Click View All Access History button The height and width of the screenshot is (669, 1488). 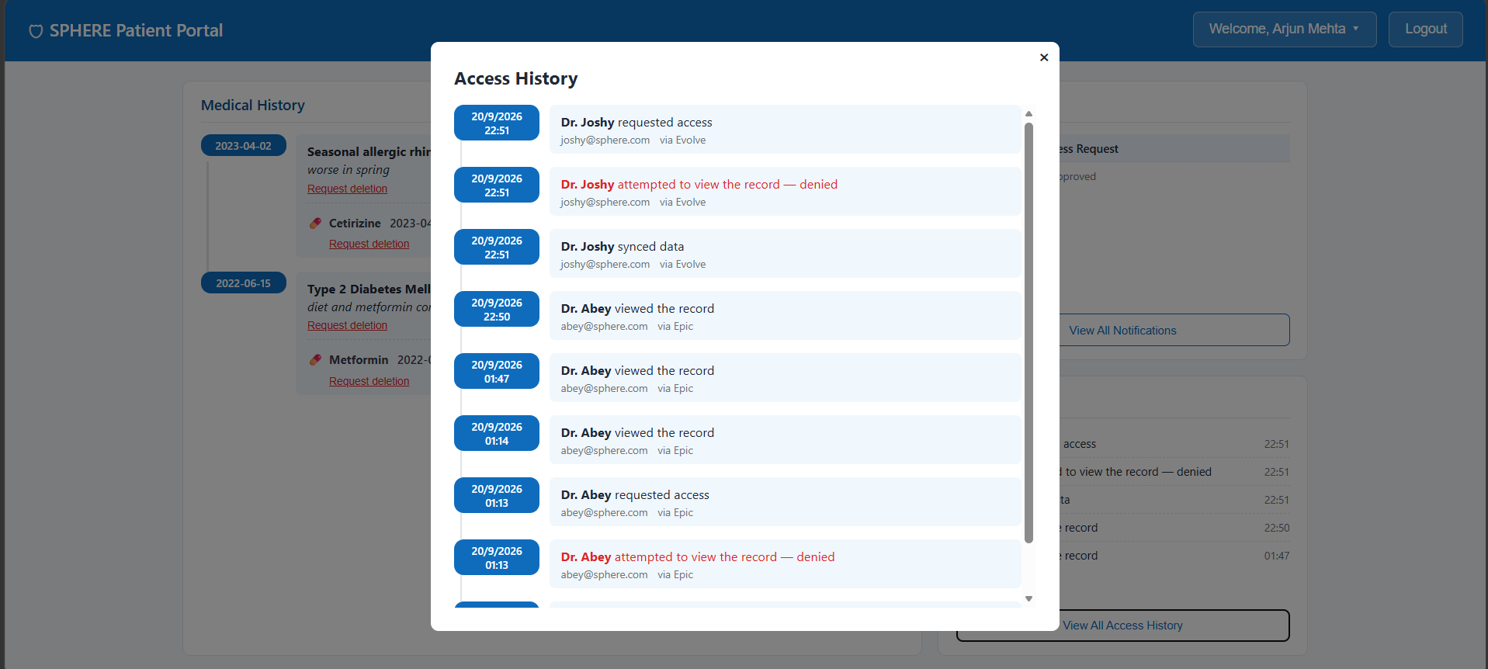tap(1123, 626)
